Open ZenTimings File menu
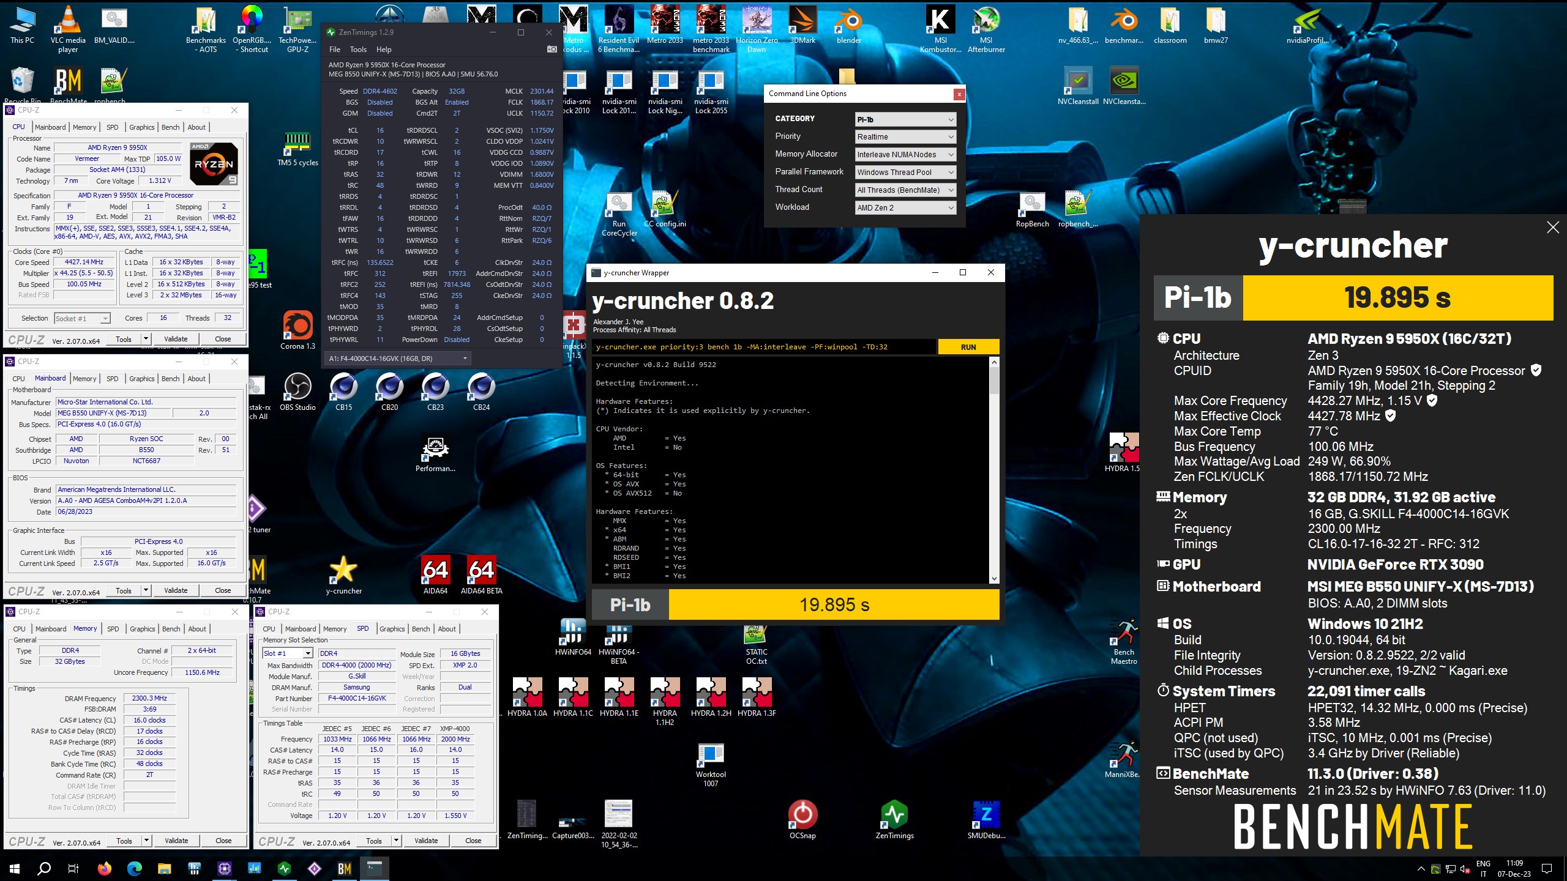Image resolution: width=1567 pixels, height=881 pixels. coord(335,50)
